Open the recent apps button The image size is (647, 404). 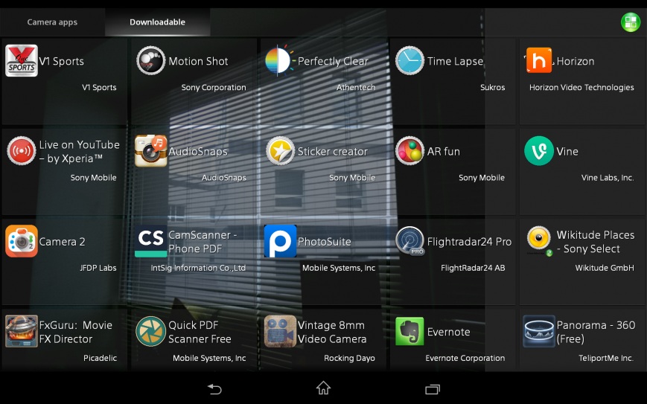coord(433,388)
